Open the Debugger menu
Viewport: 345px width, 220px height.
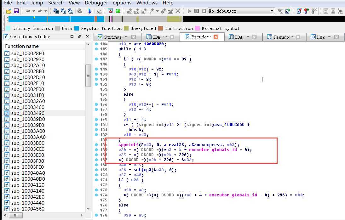[96, 3]
